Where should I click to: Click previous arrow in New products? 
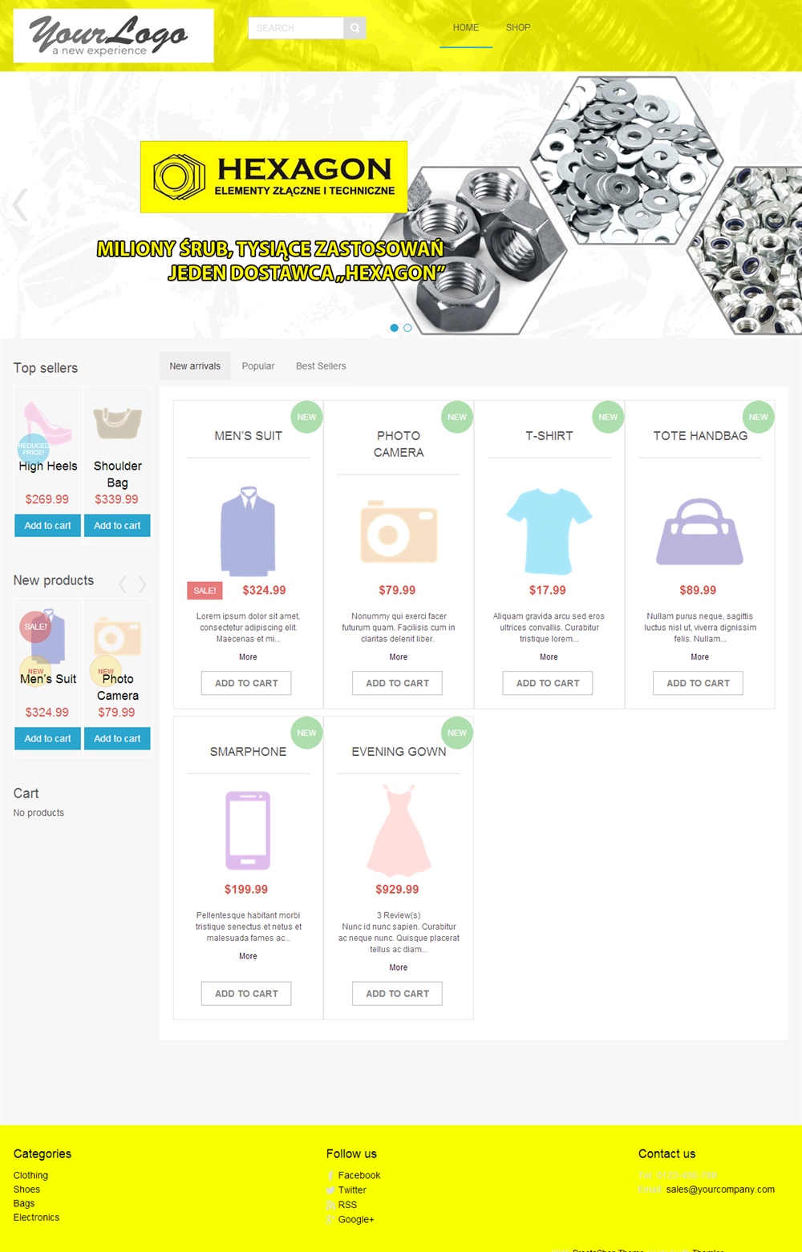[x=123, y=584]
